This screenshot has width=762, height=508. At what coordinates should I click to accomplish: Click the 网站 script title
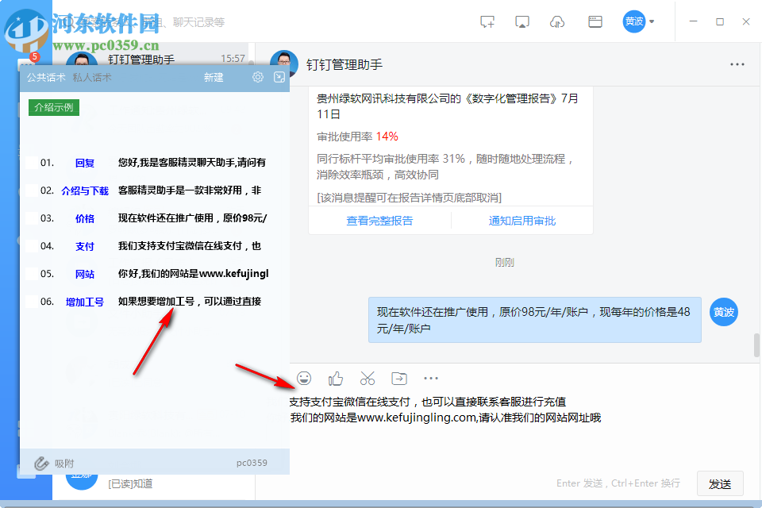85,274
